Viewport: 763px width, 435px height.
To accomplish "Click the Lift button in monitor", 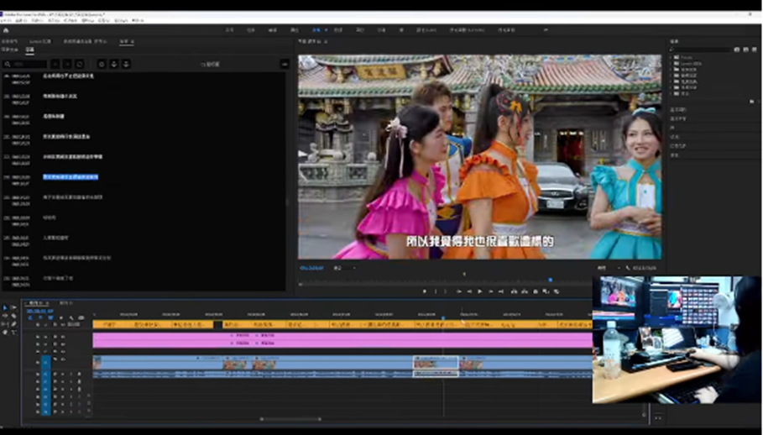I will point(514,291).
